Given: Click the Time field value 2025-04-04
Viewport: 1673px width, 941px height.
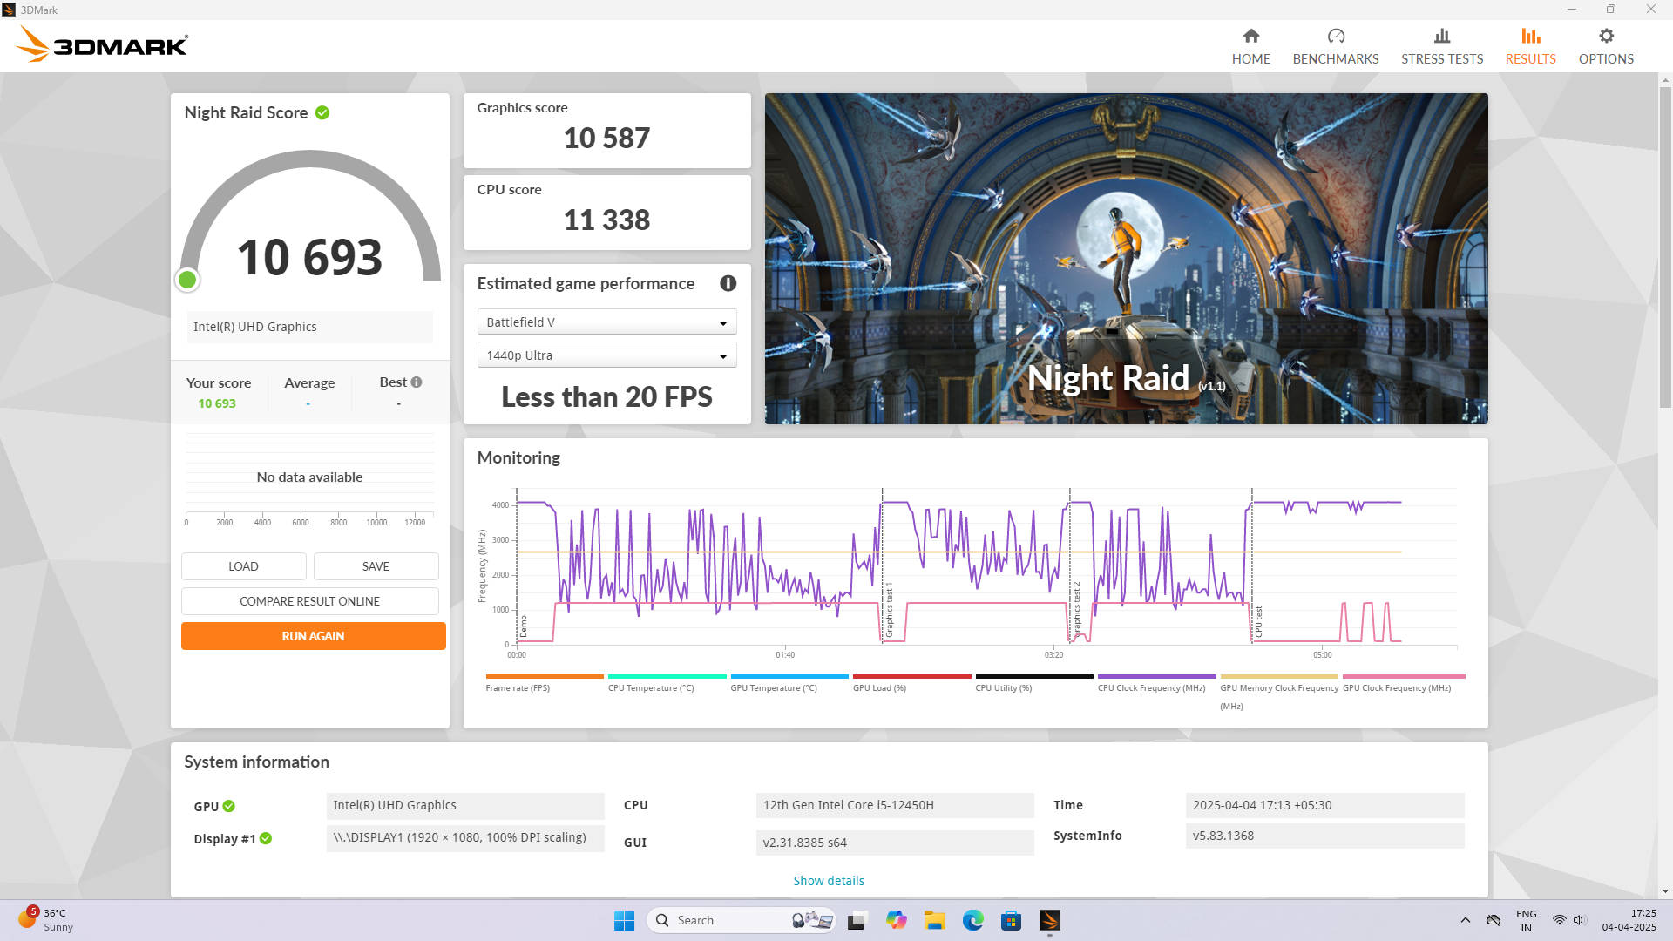Looking at the screenshot, I should (x=1324, y=806).
